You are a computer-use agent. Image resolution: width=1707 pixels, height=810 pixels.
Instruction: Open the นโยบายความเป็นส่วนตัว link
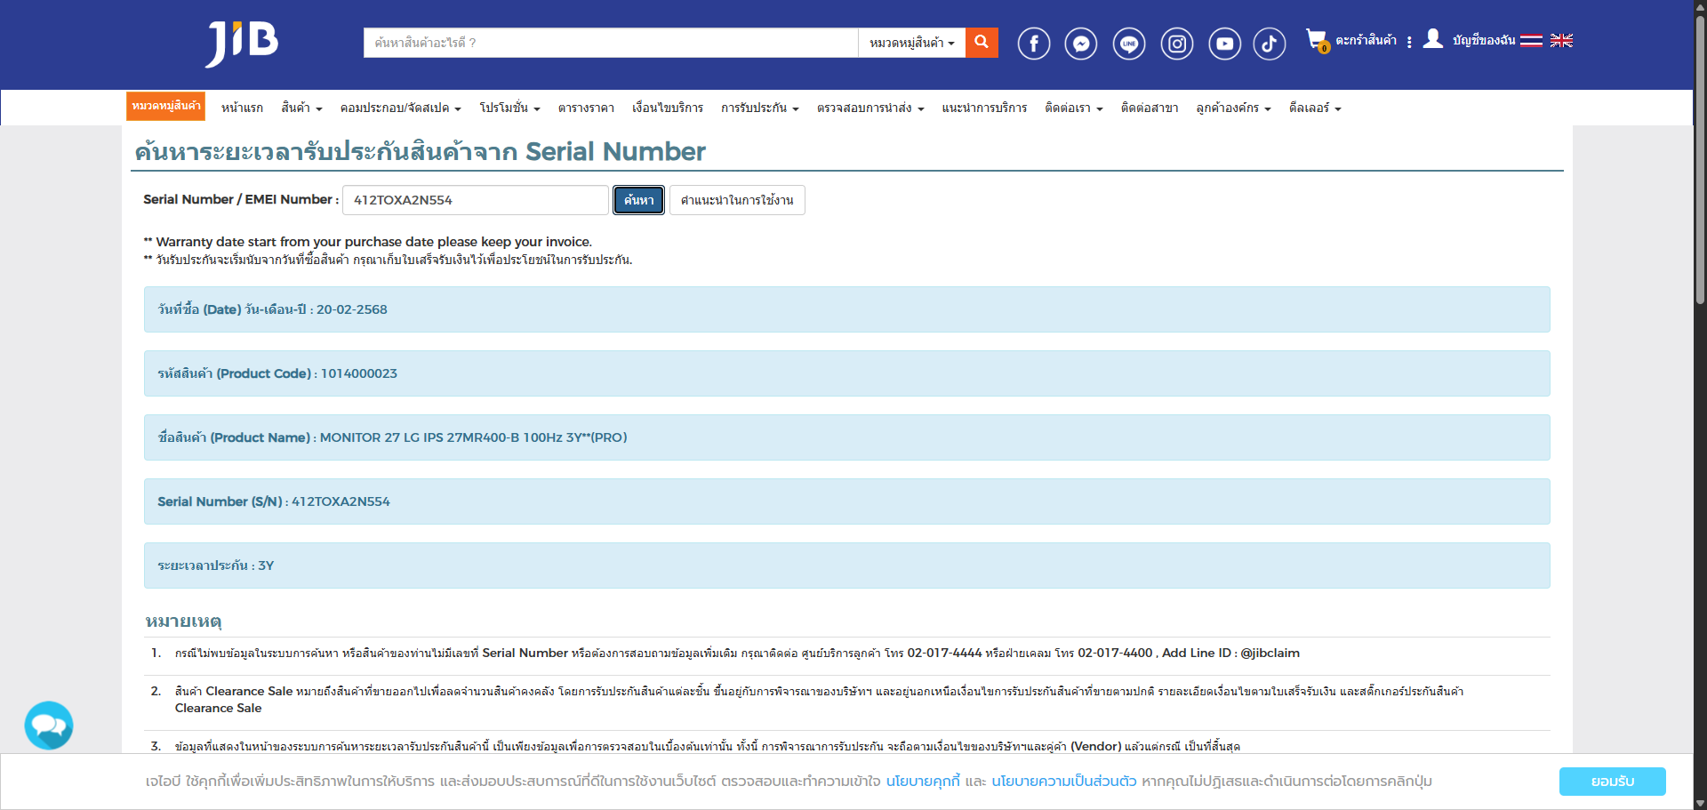coord(1064,782)
